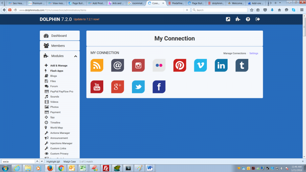Click the browser bookmark star icon
306x172 pixels.
(x=252, y=10)
